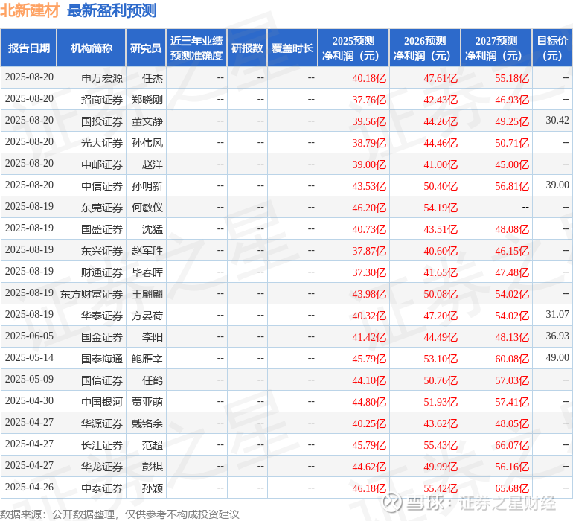Click the 2026预测净利润 column header
This screenshot has width=573, height=521.
(425, 48)
